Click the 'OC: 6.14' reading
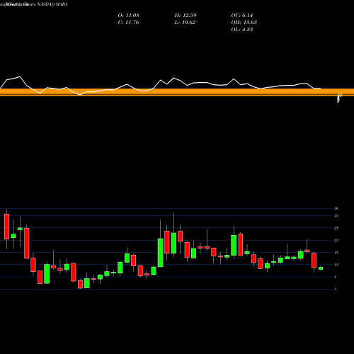This screenshot has height=354, width=354. click(242, 16)
